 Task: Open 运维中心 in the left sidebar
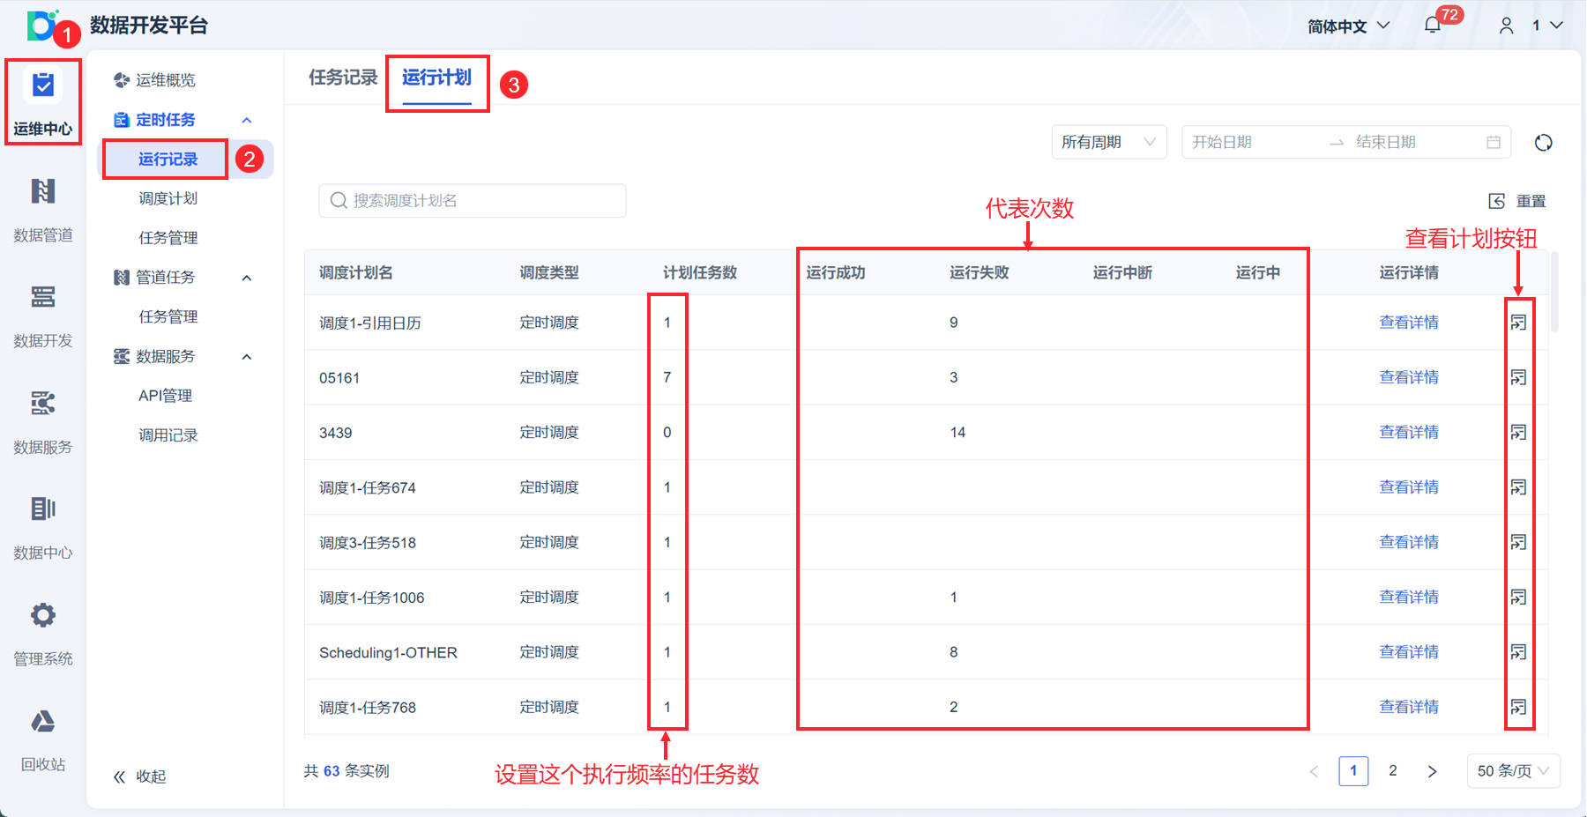click(42, 102)
